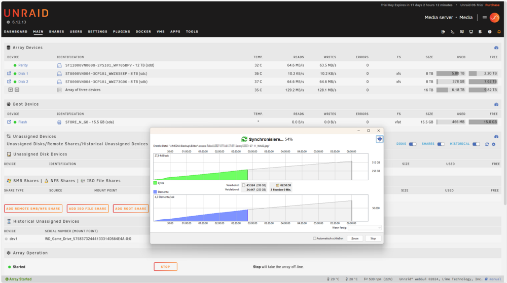This screenshot has height=283, width=507.
Task: Open the Wenn fertig dropdown
Action: (365, 228)
